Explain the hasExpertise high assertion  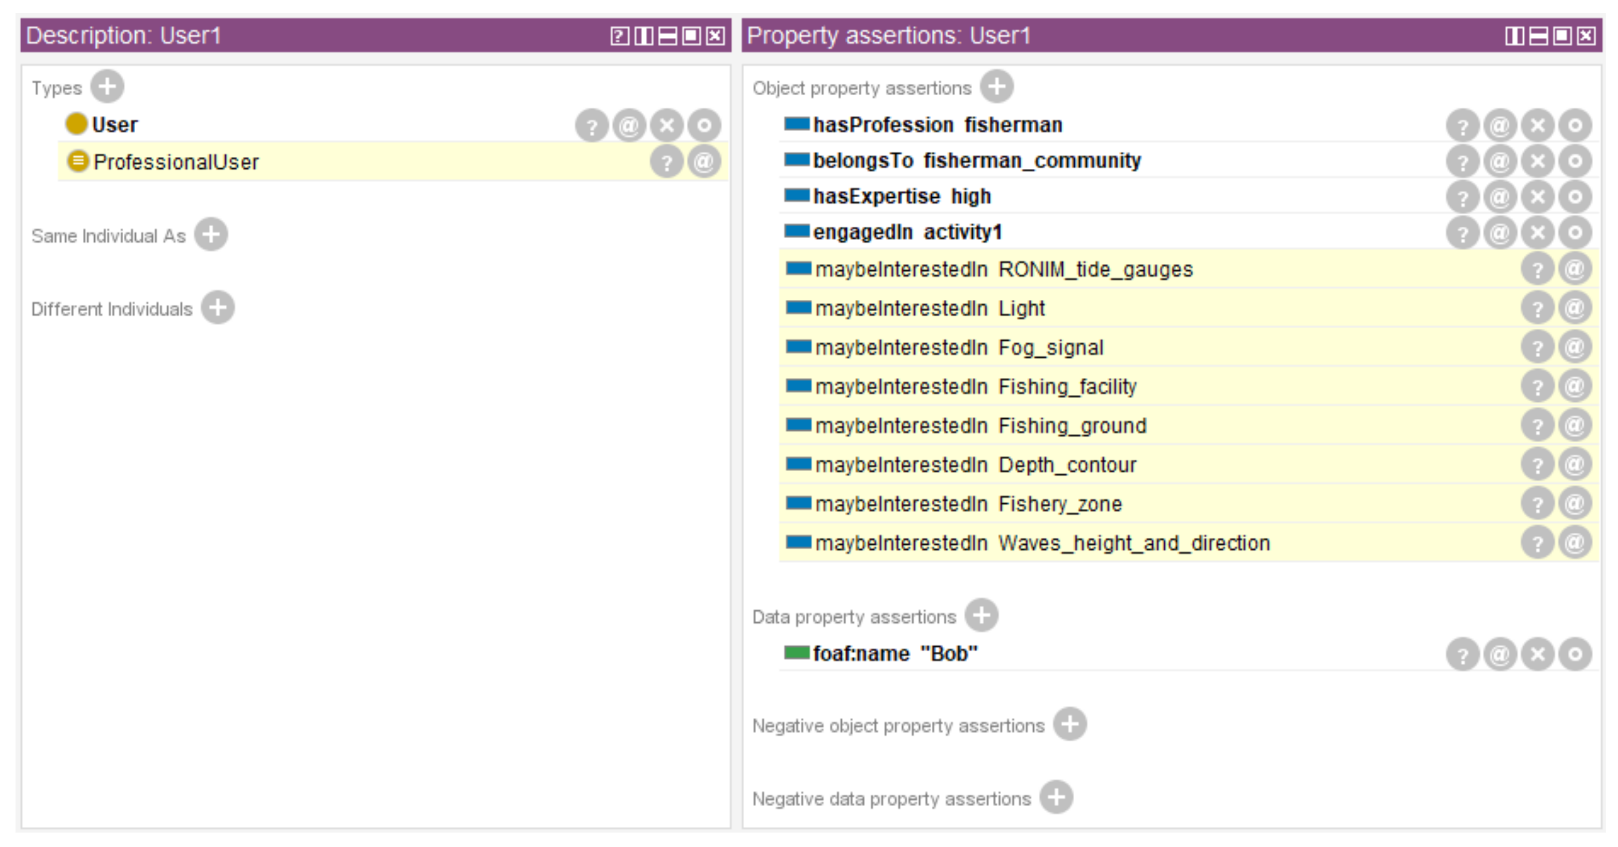point(1463,197)
